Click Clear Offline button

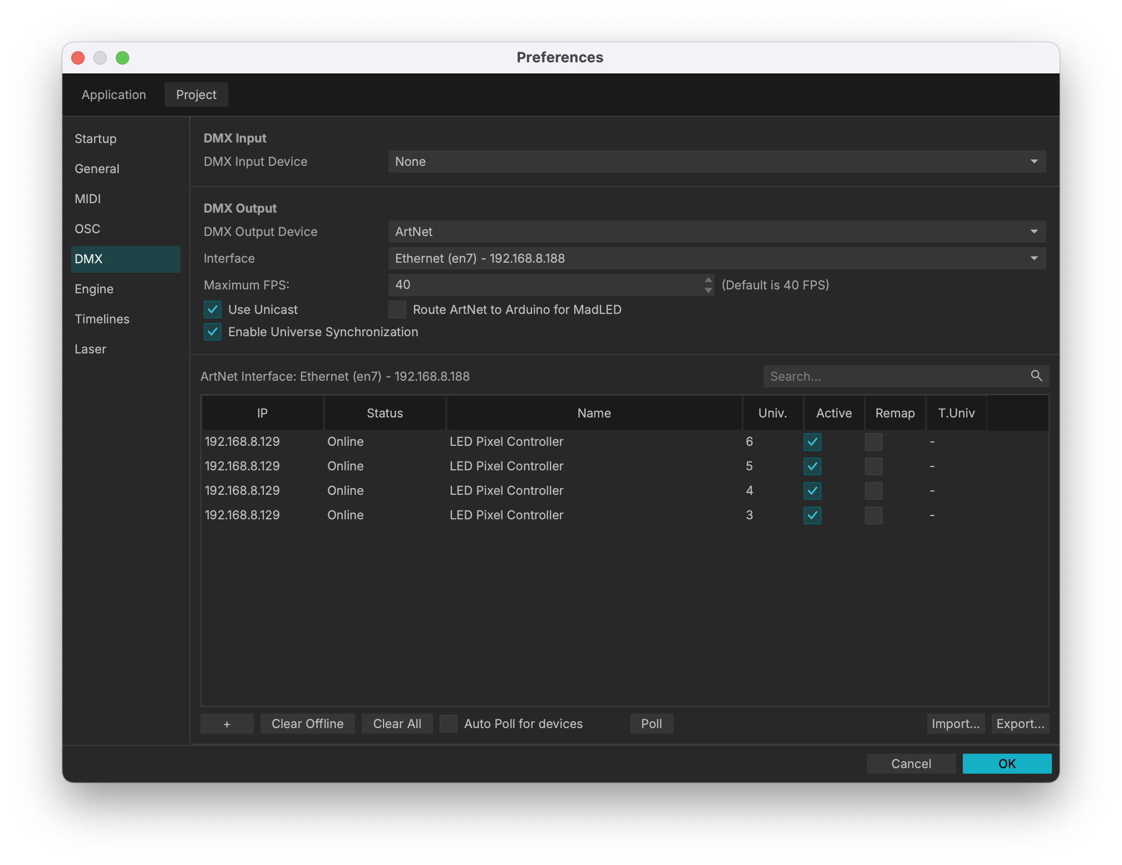click(307, 724)
